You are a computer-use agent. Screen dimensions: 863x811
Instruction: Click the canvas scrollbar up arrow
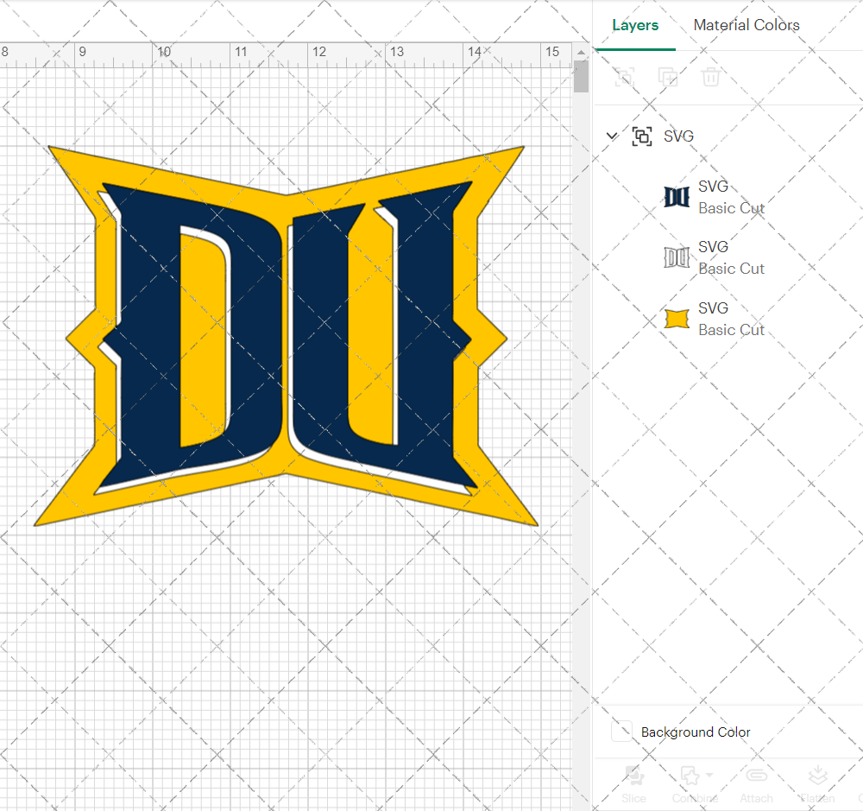pyautogui.click(x=581, y=53)
